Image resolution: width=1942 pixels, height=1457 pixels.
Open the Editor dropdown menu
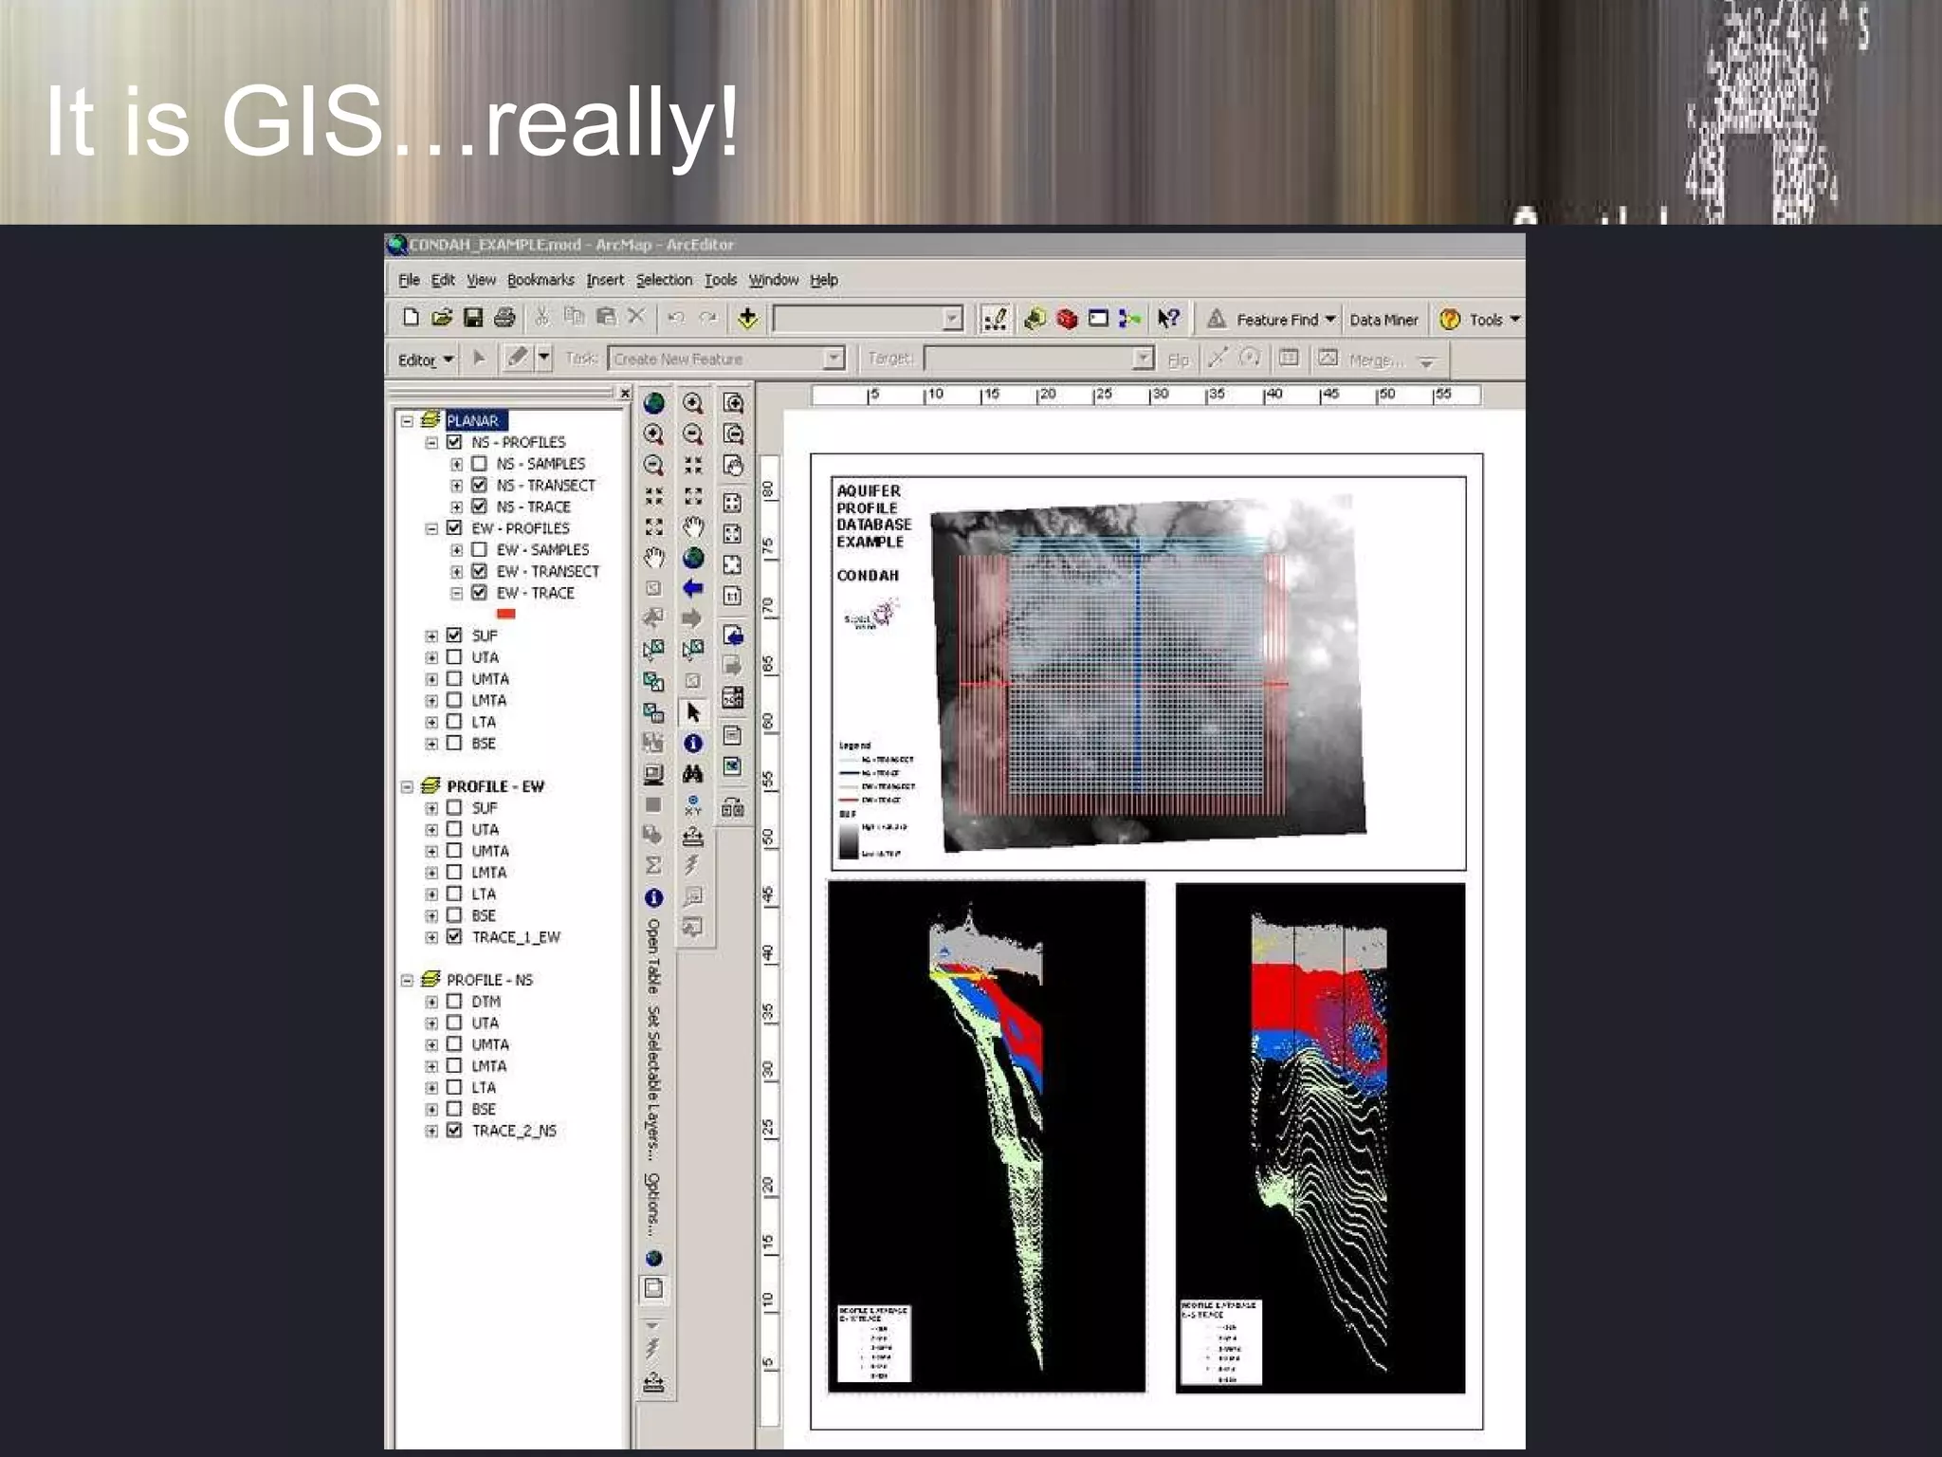426,360
